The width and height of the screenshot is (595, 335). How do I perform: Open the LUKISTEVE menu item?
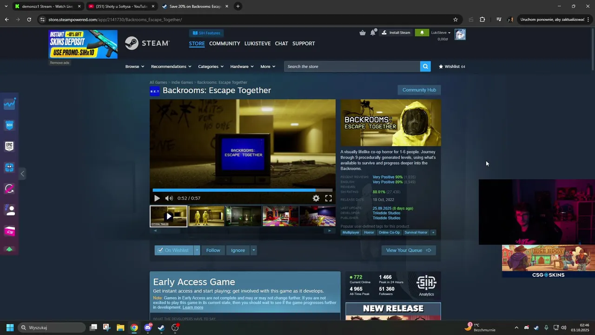point(258,43)
